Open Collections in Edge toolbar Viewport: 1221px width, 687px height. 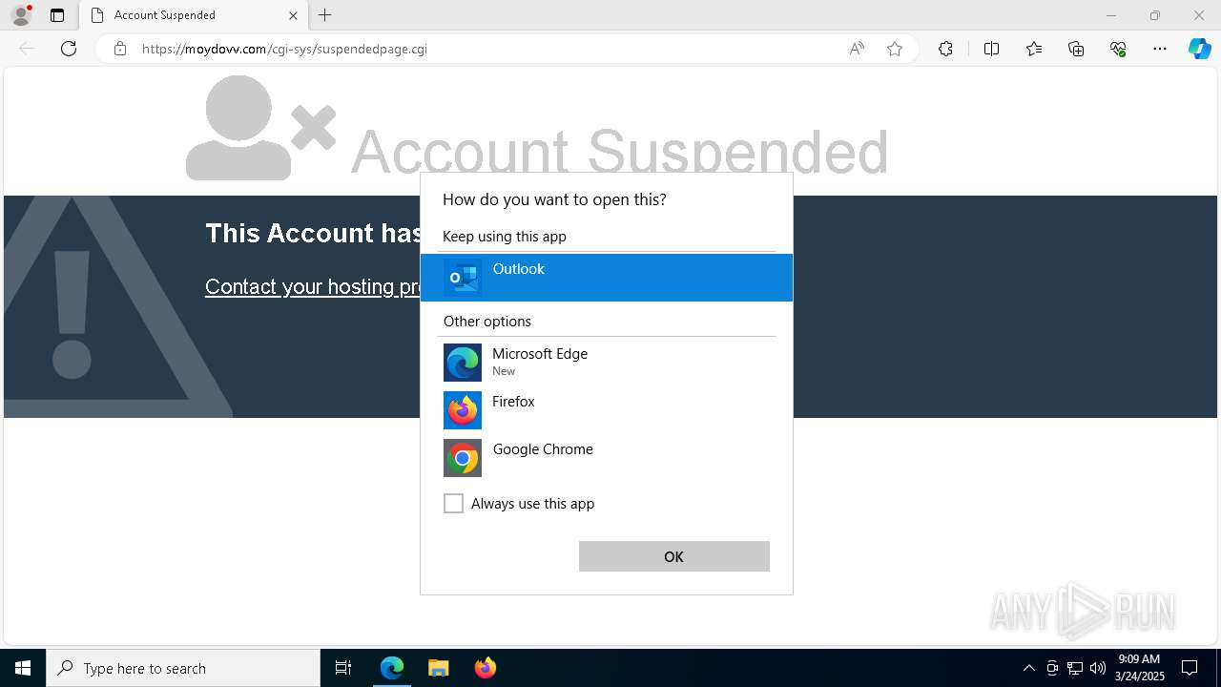pyautogui.click(x=1076, y=49)
